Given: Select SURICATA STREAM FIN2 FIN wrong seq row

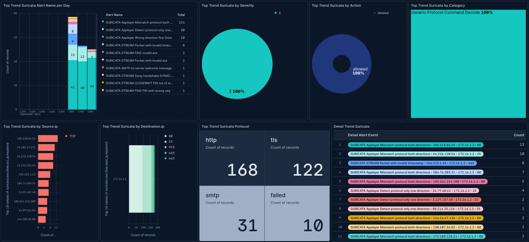Looking at the screenshot, I should 147,91.
